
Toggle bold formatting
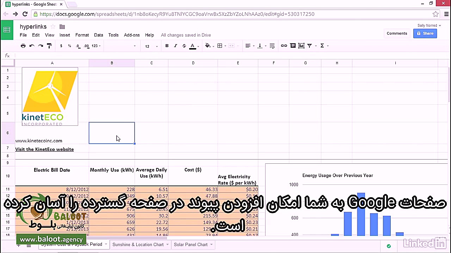coord(167,46)
